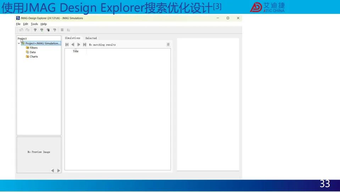Switch to the Selected tab
This screenshot has height=192, width=340.
(91, 38)
